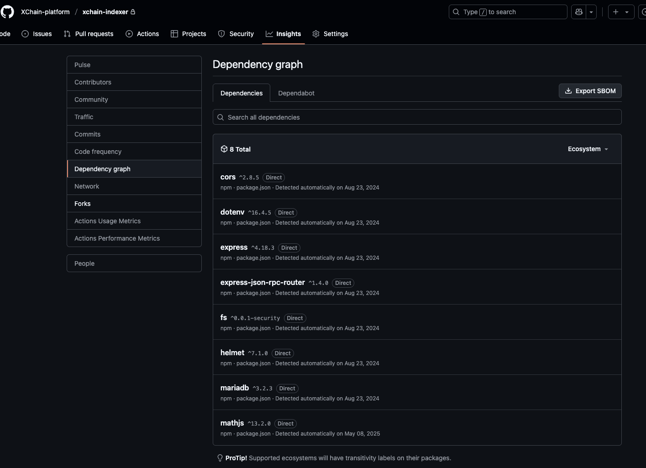Open Commits in Insights sidebar

(x=134, y=134)
